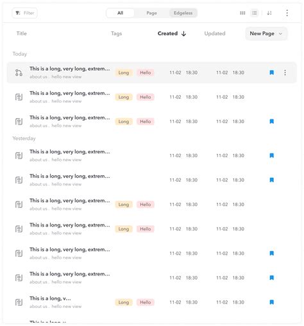Toggle Created column sort arrow
The width and height of the screenshot is (304, 326).
pos(183,34)
